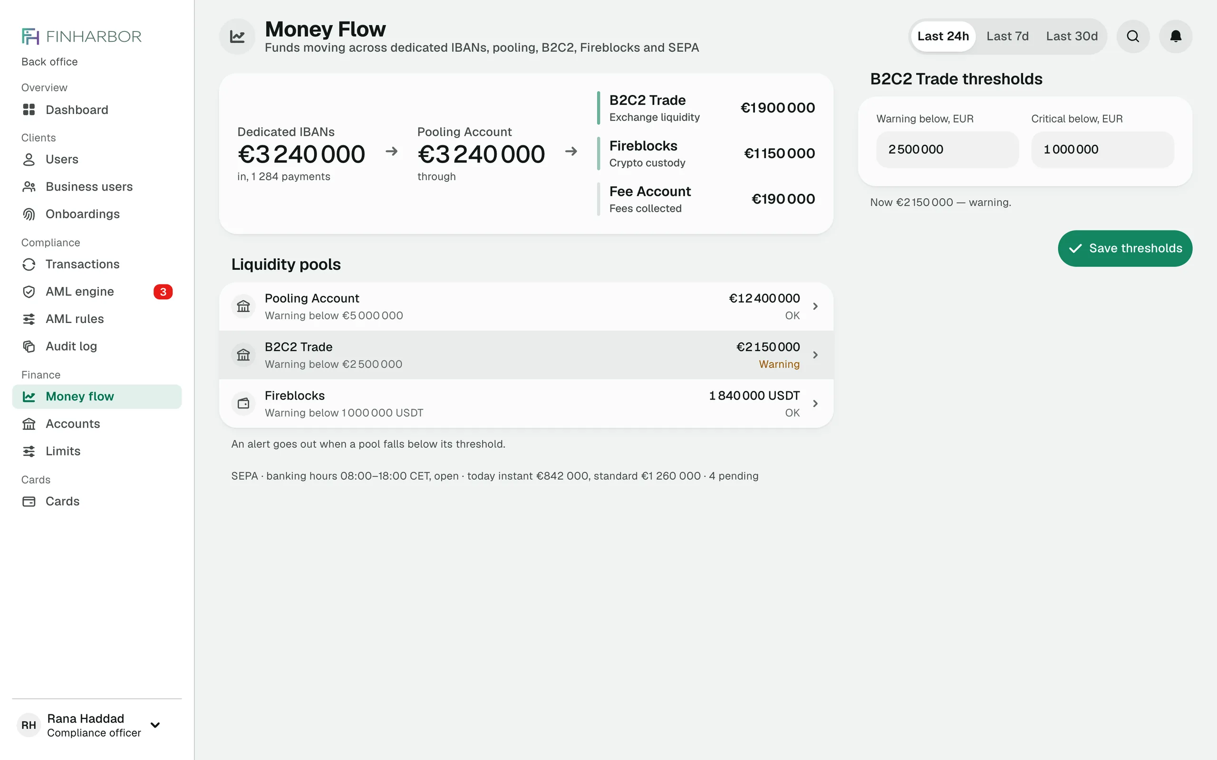Click the SEPA banking hours status line
This screenshot has height=760, width=1217.
494,475
